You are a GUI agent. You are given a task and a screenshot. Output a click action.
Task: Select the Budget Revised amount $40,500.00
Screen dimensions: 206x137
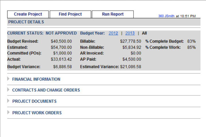(x=61, y=41)
